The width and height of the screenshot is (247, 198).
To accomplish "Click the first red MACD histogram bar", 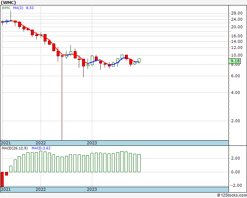I will pyautogui.click(x=2, y=179).
